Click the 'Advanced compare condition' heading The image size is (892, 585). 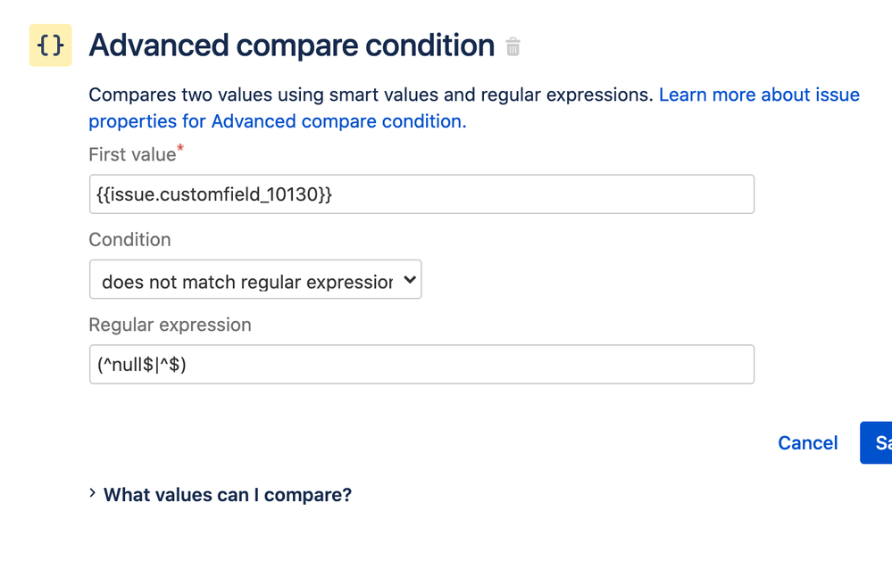click(292, 45)
